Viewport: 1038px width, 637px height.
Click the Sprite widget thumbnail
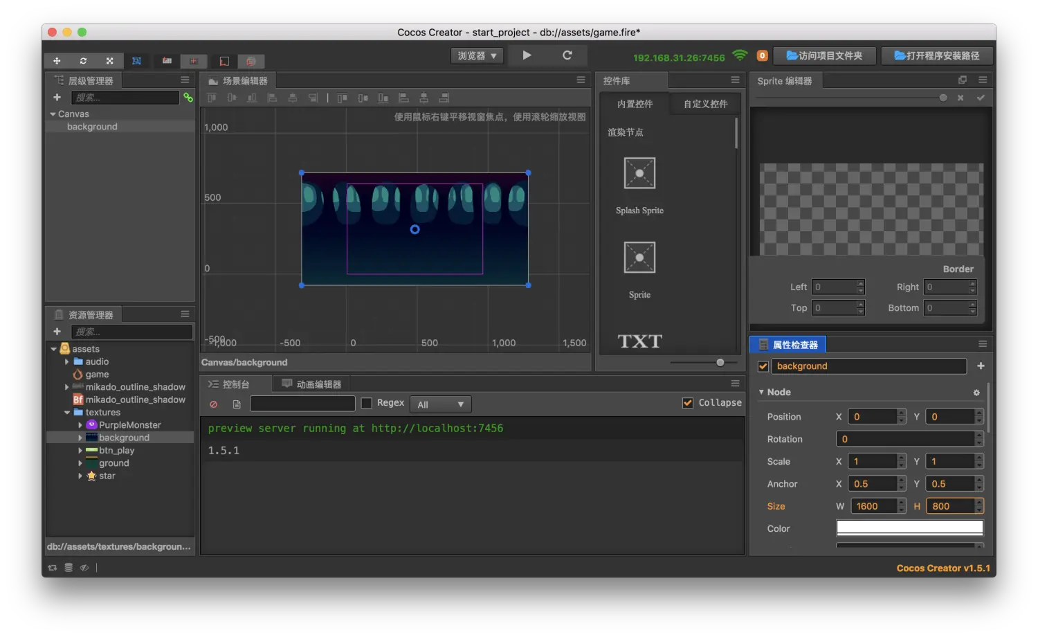[x=639, y=258]
